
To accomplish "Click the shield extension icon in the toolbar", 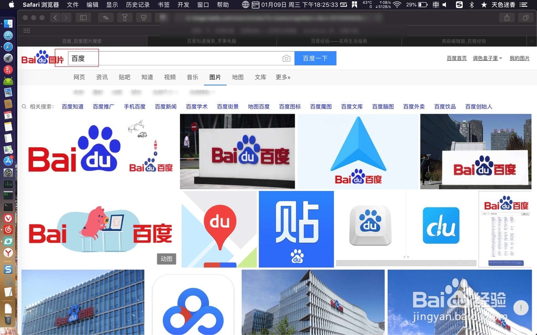I will point(144,18).
